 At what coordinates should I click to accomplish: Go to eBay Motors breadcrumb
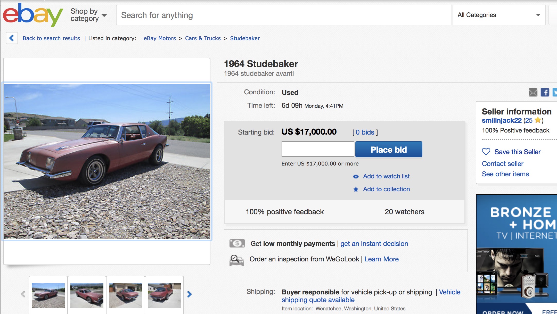[x=160, y=38]
